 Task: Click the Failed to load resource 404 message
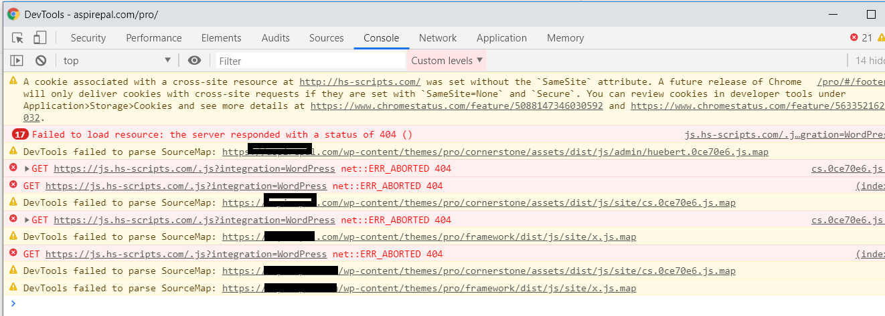222,135
